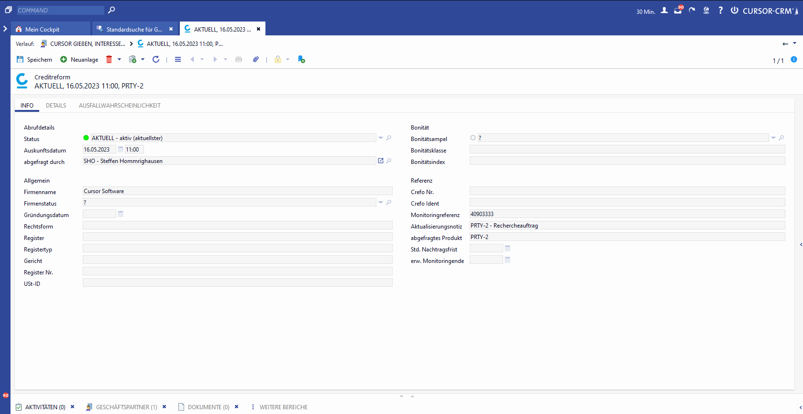Click the paperclip attachment icon
This screenshot has width=803, height=414.
point(256,59)
